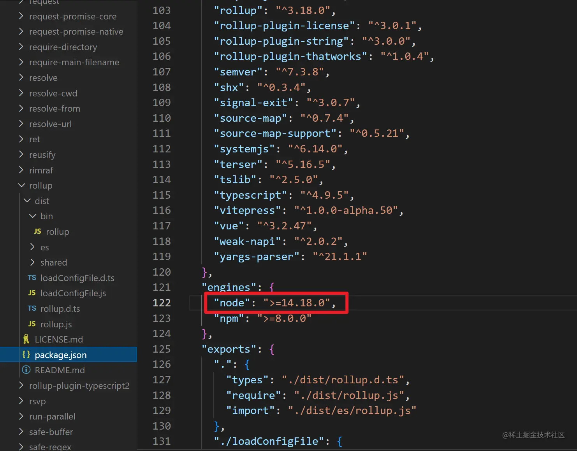Click the "vitepress" dependency key

[x=247, y=210]
